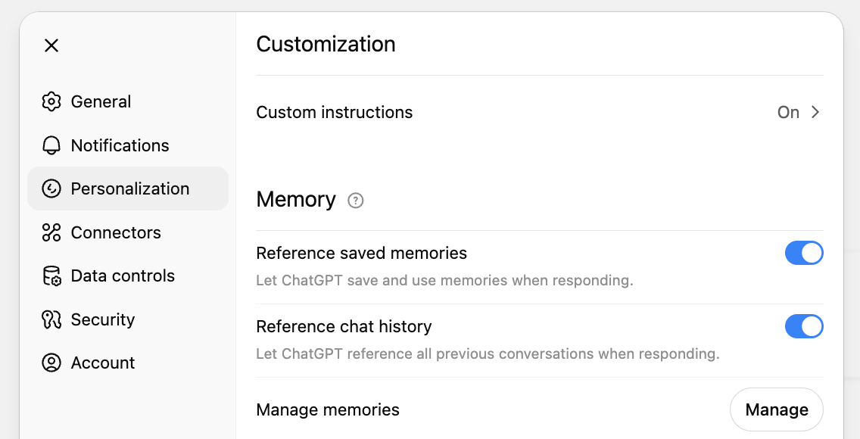Screen dimensions: 860x439
Task: Click the Personalization sidebar icon
Action: point(51,188)
